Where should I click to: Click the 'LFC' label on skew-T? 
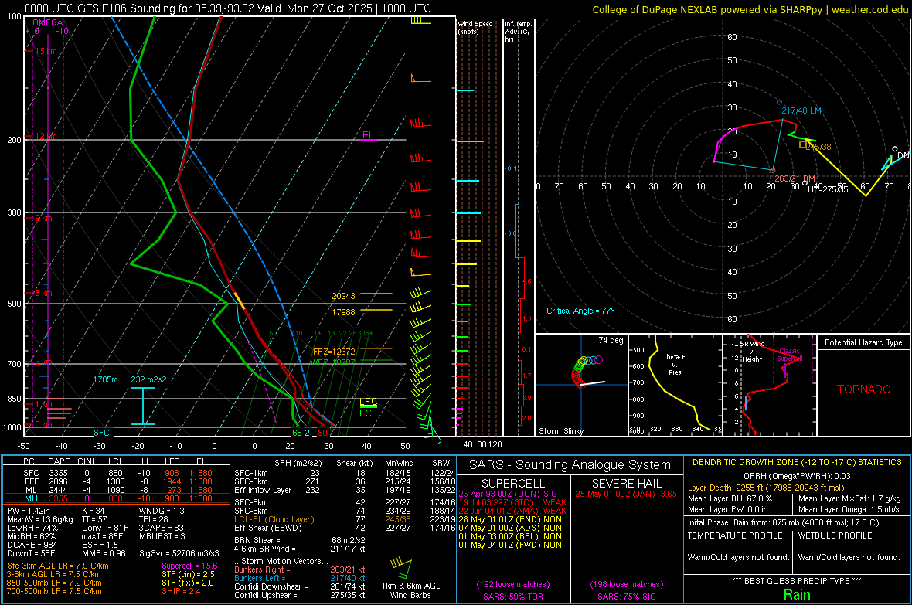pos(369,401)
